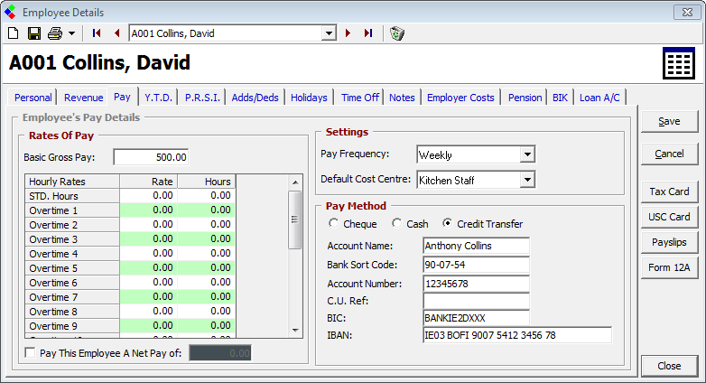Select the Cheque pay method

click(335, 224)
